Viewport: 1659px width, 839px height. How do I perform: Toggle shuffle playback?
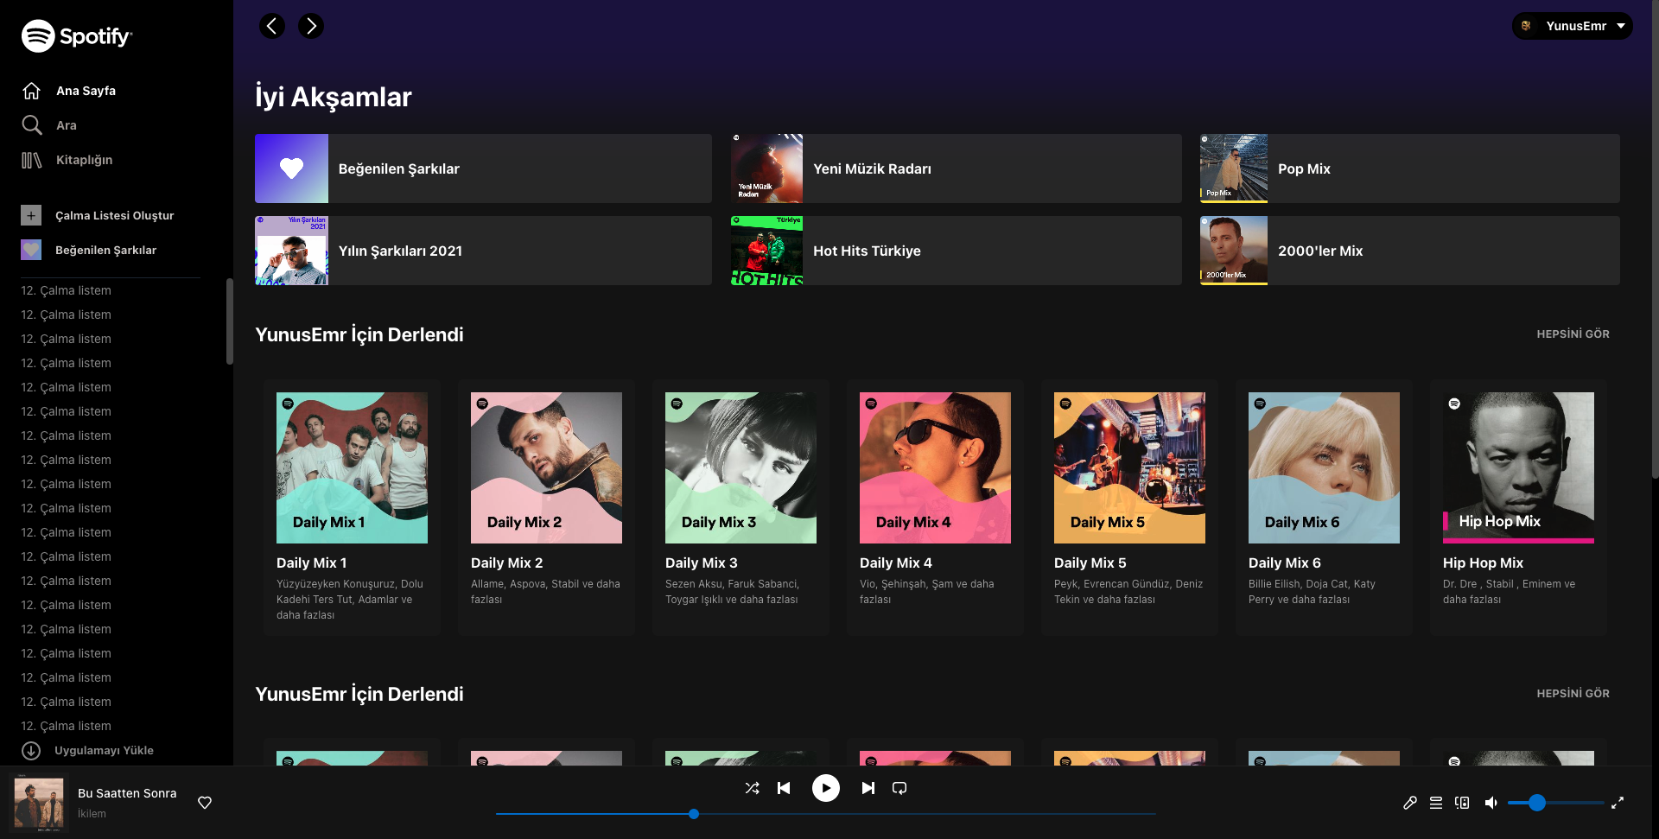(752, 788)
